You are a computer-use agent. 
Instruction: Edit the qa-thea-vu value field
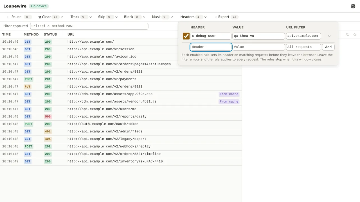pos(259,36)
